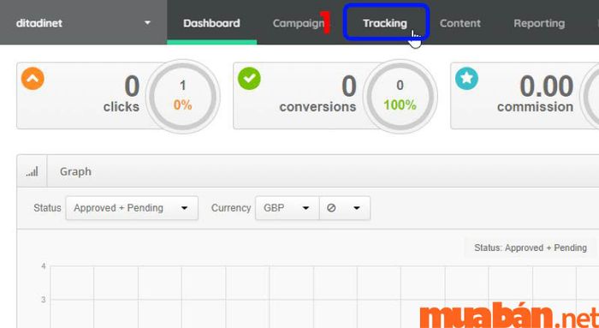599x328 pixels.
Task: Click the orange clicks arrow icon
Action: click(33, 79)
